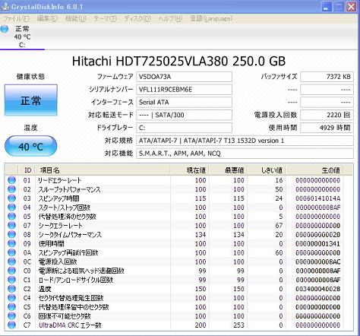Image resolution: width=360 pixels, height=336 pixels.
Task: Click the status icon of row C1 ロード/アンロードサイクル回数
Action: pos(11,280)
